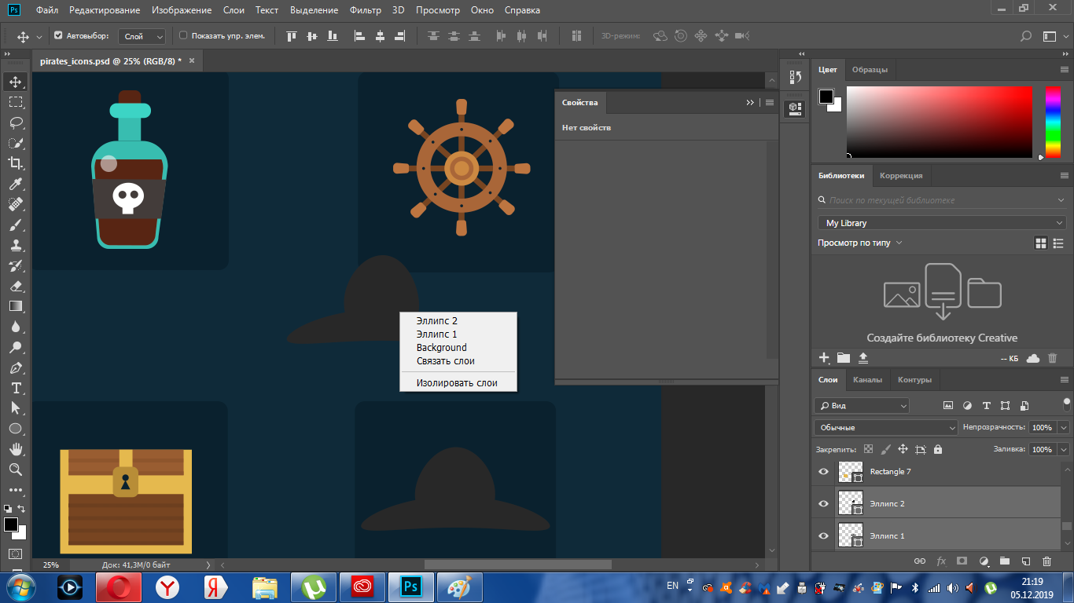The image size is (1074, 603).
Task: Open the Фильтр menu
Action: click(x=366, y=10)
